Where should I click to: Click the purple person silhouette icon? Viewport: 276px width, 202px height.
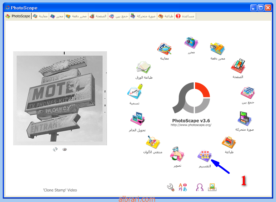pos(200,187)
